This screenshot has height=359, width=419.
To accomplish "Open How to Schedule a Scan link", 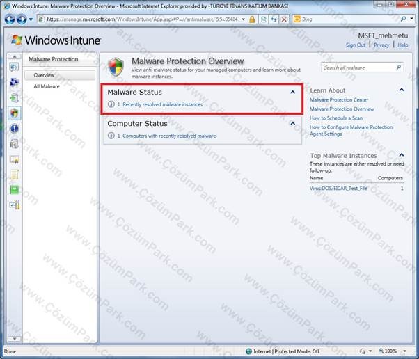I will tap(336, 118).
